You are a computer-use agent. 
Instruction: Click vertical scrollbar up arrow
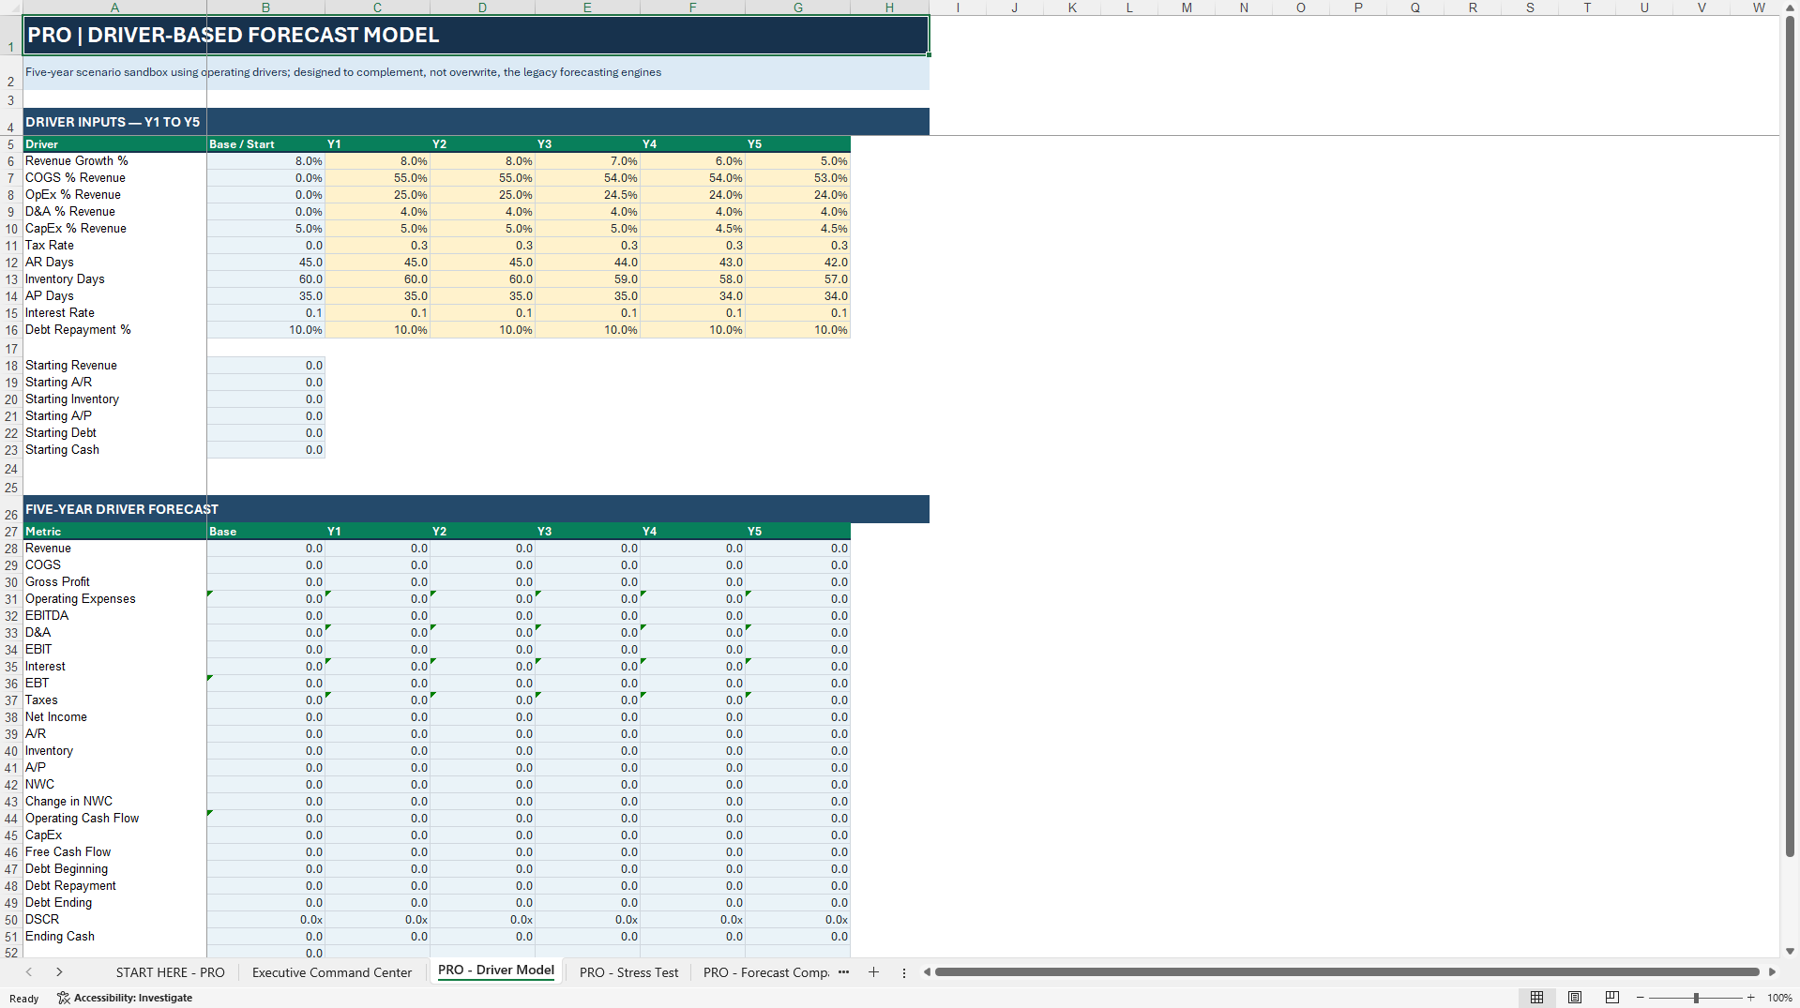pos(1790,7)
